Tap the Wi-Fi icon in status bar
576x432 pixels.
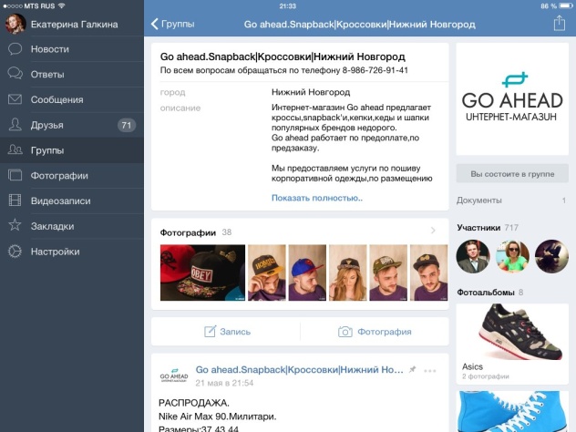(61, 5)
